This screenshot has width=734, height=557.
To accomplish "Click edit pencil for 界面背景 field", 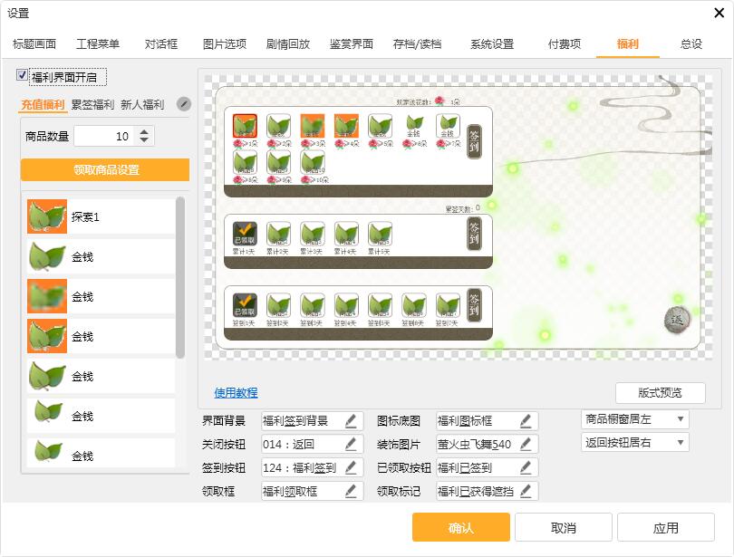I will coord(351,421).
